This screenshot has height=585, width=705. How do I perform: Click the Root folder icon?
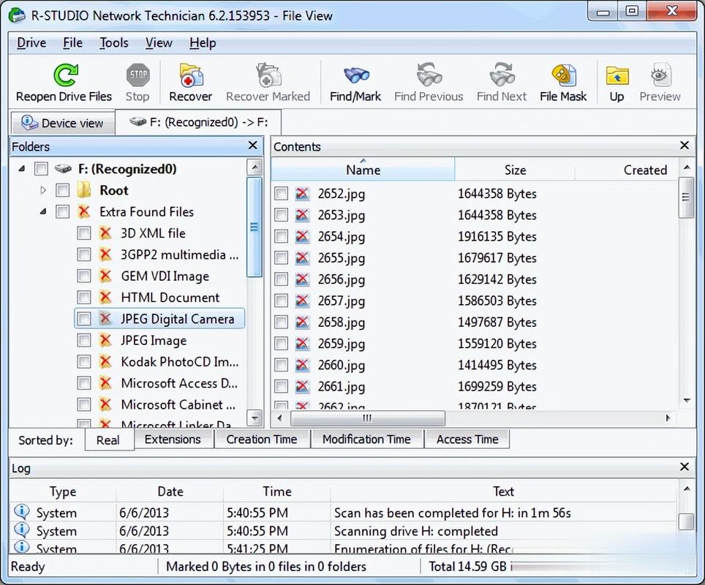pyautogui.click(x=83, y=190)
